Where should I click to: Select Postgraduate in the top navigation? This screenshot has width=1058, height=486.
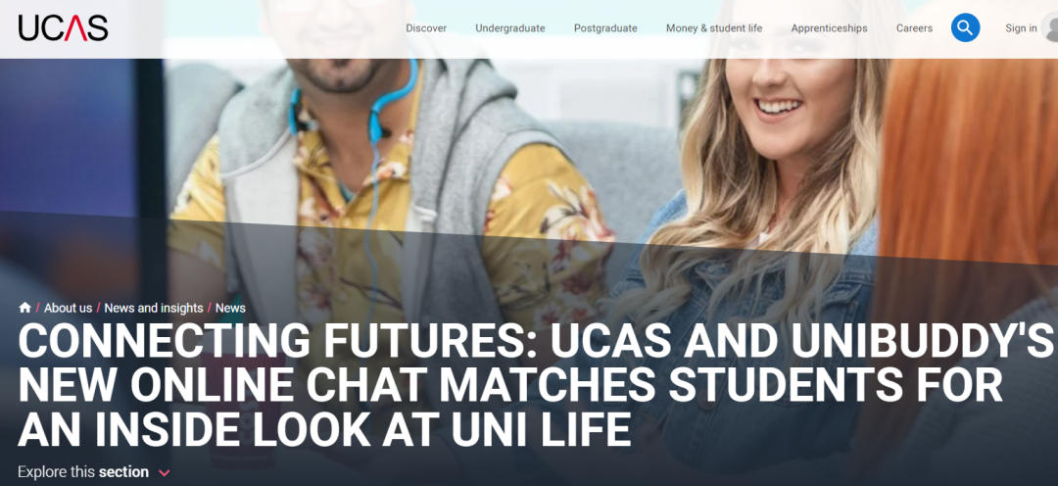(x=605, y=28)
